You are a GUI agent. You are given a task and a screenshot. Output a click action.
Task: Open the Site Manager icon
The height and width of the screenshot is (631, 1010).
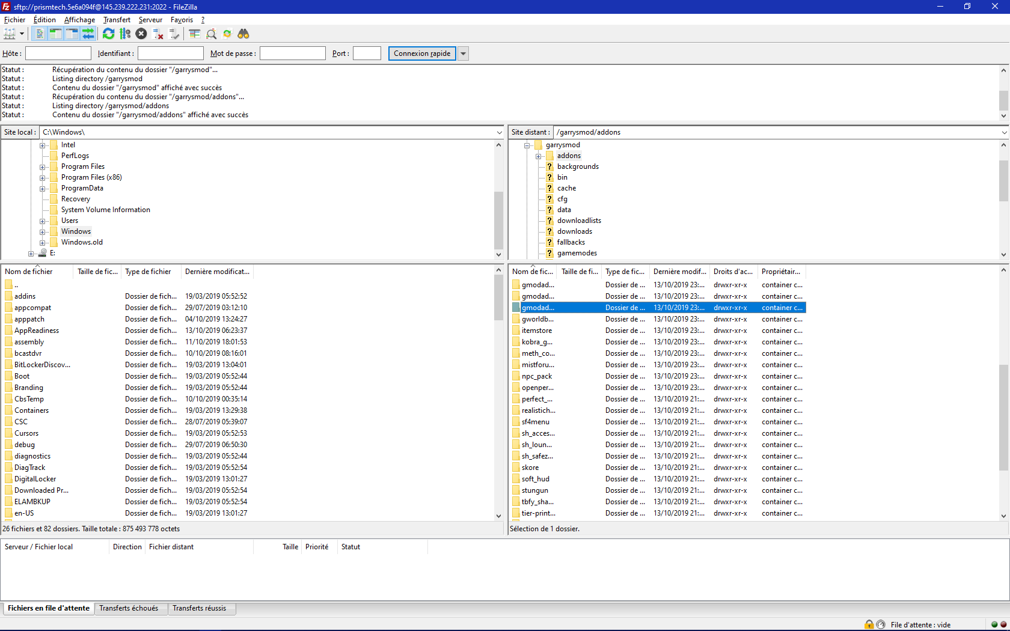point(10,34)
